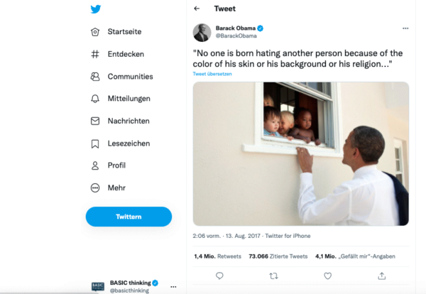Like the tweet with heart icon
Viewport: 426px width, 294px height.
[327, 276]
